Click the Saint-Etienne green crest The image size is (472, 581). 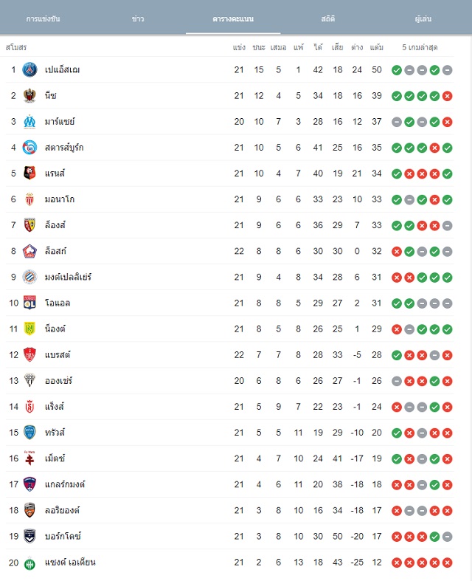29,563
